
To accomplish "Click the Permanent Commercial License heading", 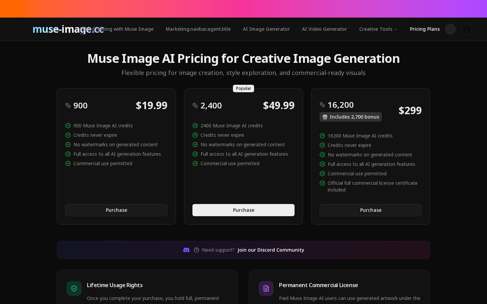I will (318, 285).
